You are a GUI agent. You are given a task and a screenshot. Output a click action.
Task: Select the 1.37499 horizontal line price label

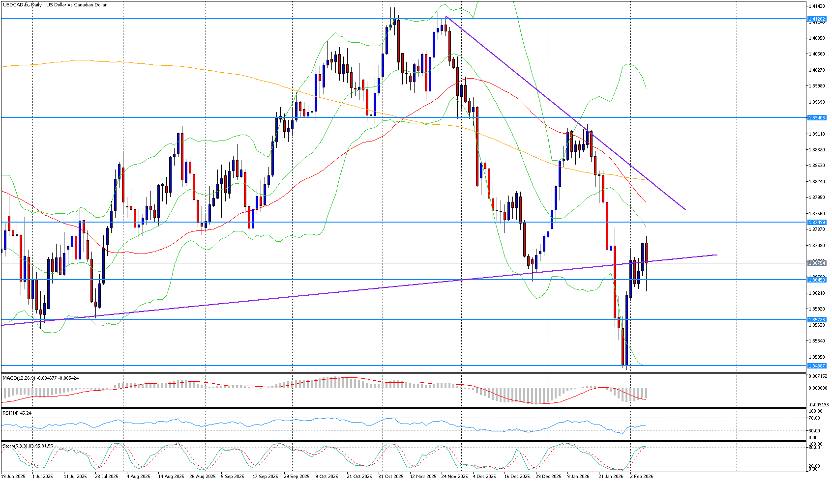817,223
